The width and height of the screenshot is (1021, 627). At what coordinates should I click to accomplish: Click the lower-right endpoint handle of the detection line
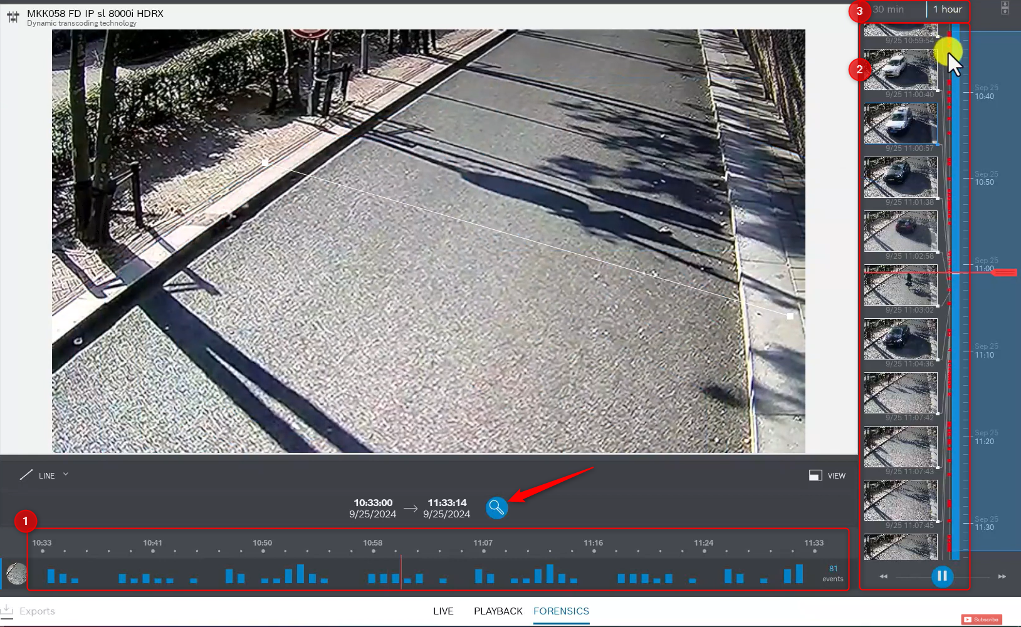point(790,316)
